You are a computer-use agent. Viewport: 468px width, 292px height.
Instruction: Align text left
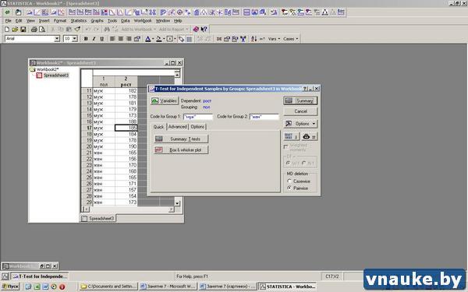(112, 39)
